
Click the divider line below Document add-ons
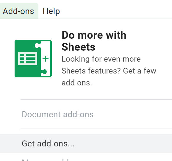tap(96, 129)
